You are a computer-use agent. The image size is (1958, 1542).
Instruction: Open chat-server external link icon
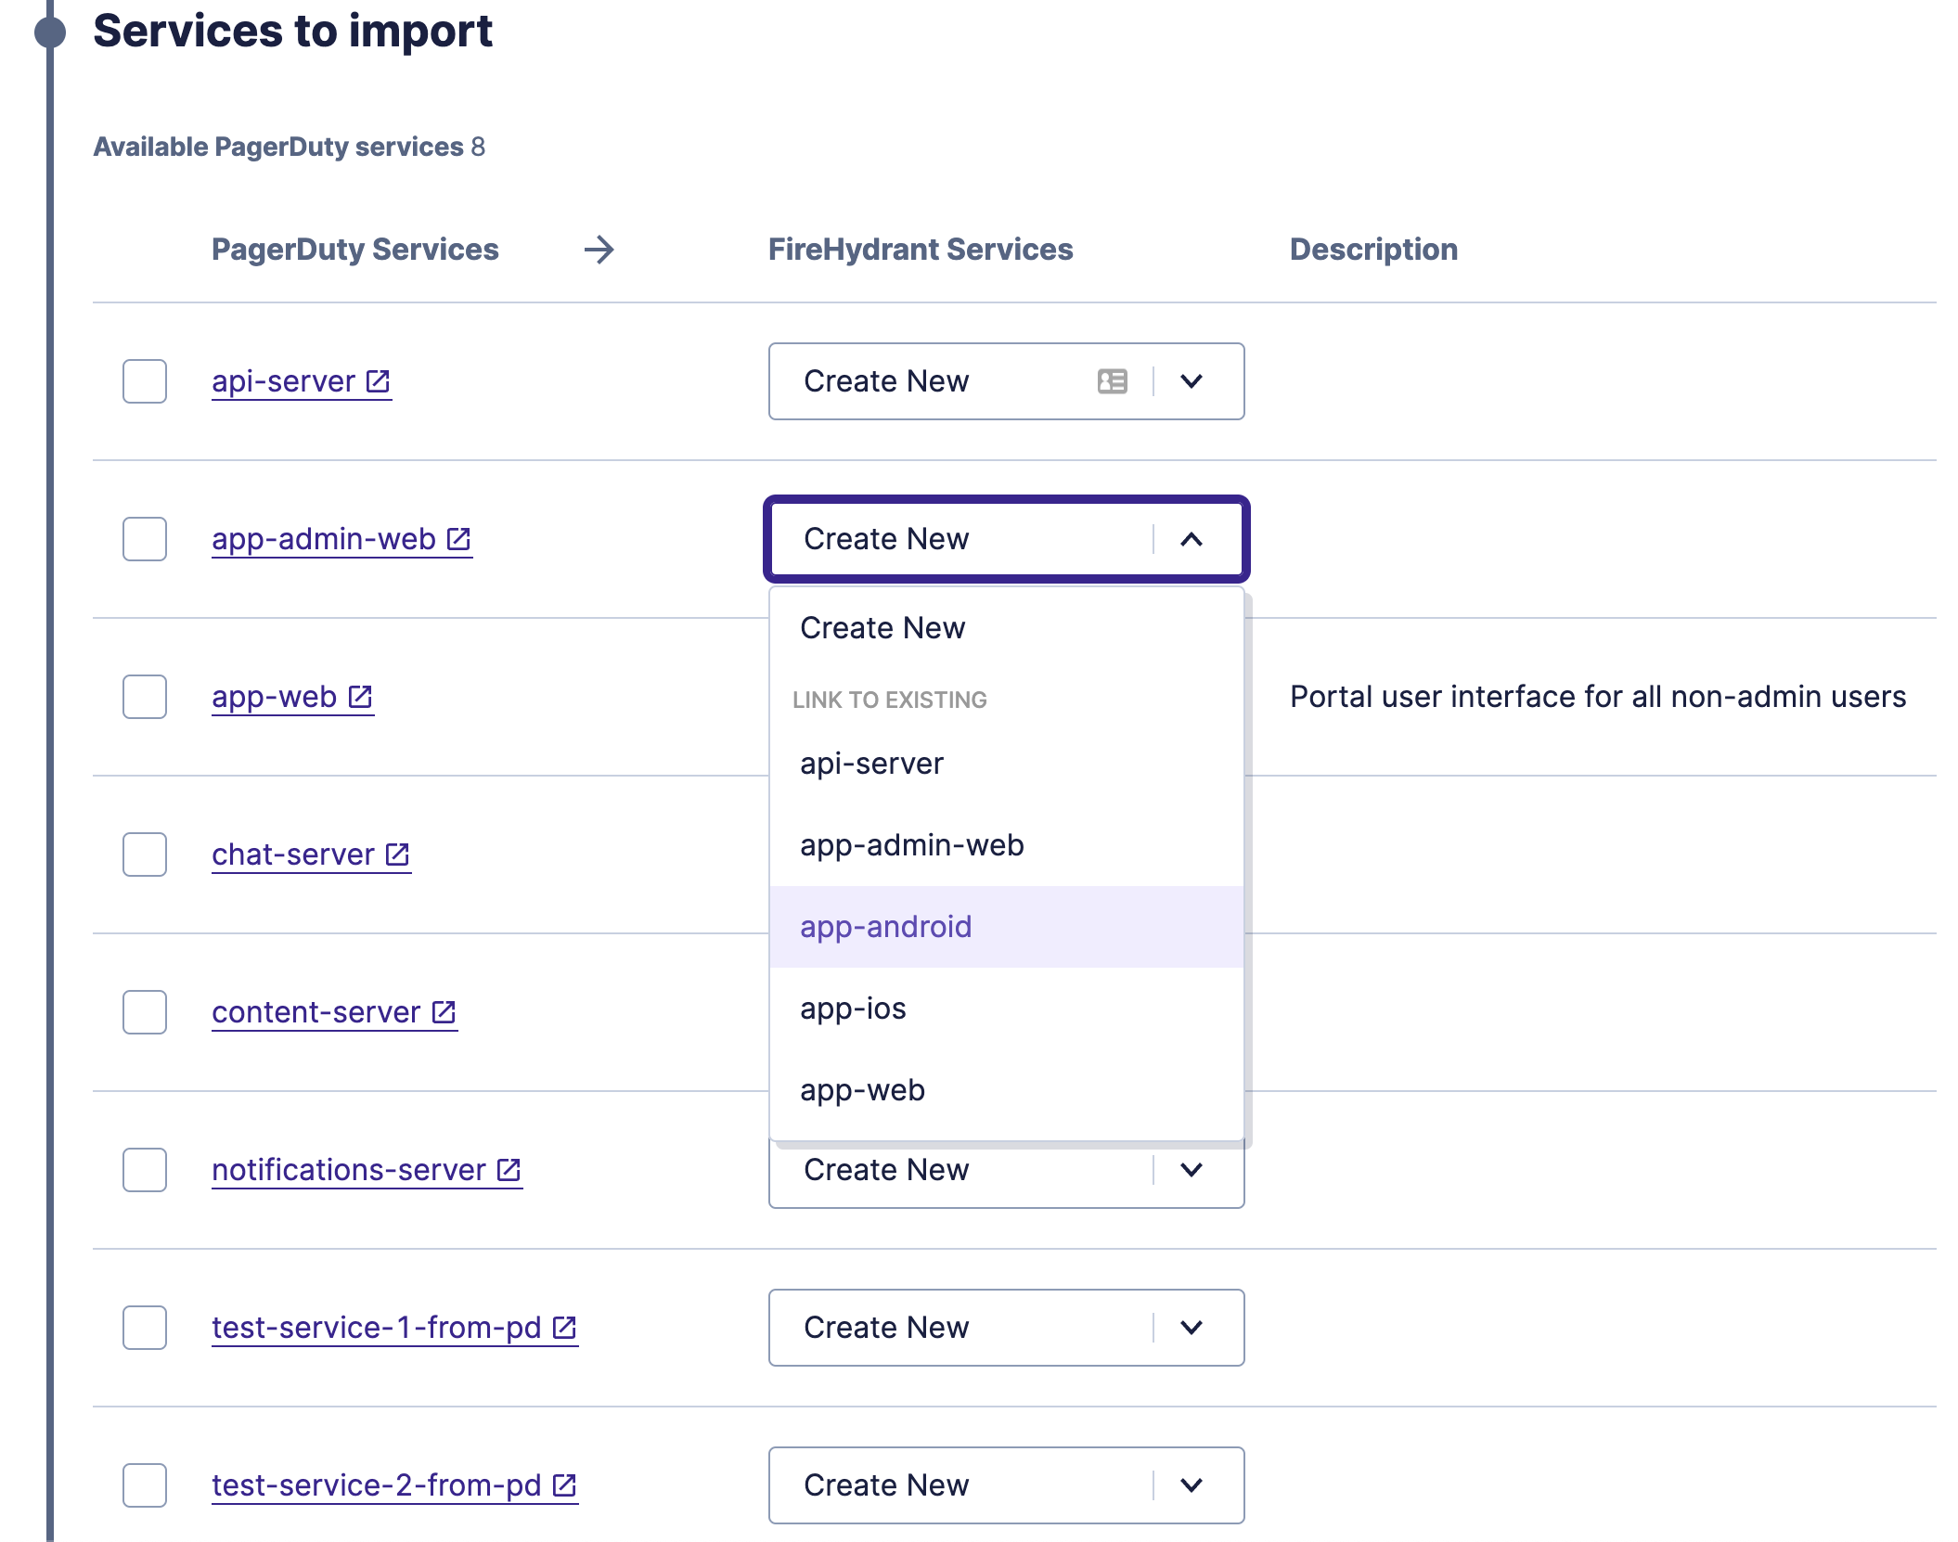[397, 855]
